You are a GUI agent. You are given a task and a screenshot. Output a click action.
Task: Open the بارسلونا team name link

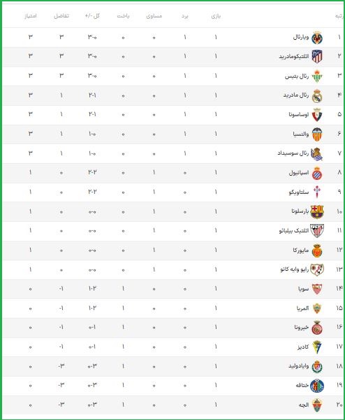coord(300,211)
